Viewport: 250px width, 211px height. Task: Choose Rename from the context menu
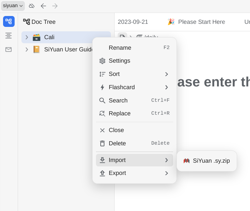tap(134, 48)
